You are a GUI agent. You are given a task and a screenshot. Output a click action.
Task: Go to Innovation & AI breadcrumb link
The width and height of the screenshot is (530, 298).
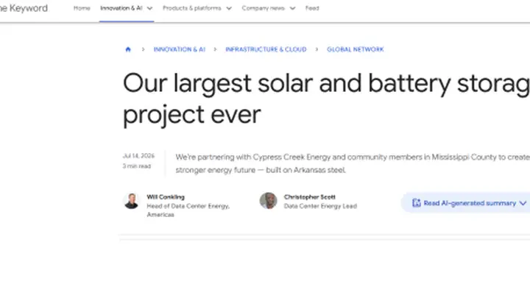(x=180, y=49)
